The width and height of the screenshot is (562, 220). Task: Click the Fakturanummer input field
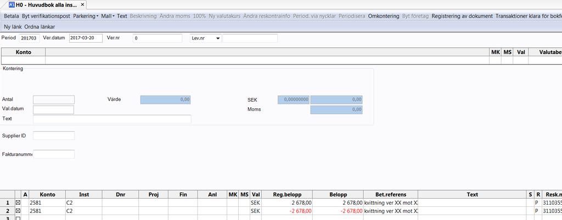(x=54, y=154)
